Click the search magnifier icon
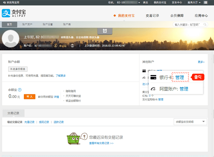The height and width of the screenshot is (157, 214). [x=205, y=25]
